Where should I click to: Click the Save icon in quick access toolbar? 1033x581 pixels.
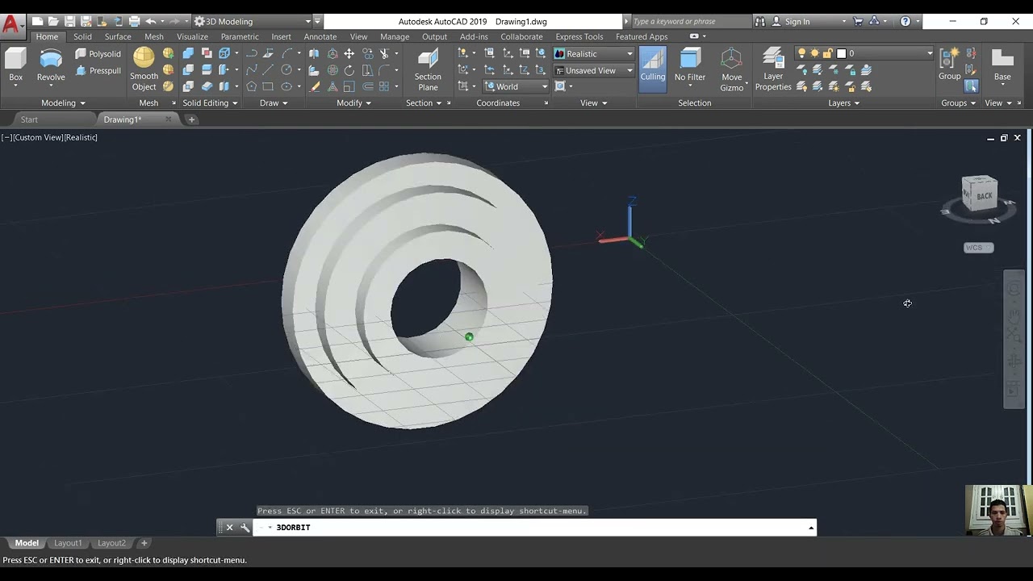click(69, 21)
